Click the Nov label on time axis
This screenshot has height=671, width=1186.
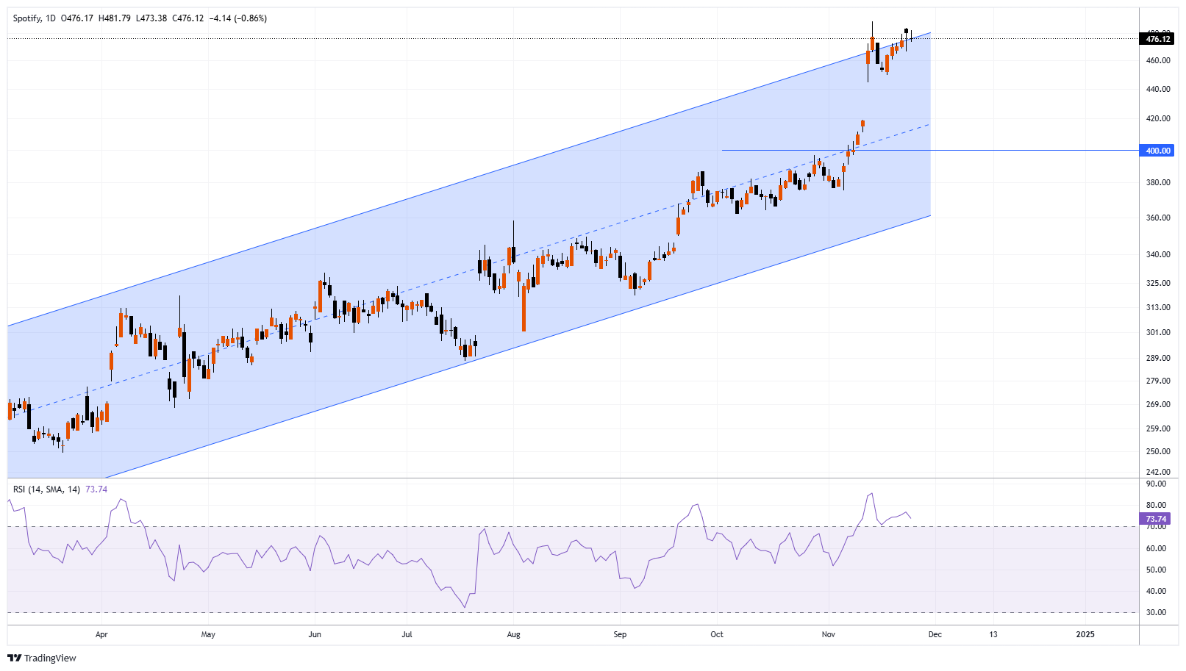(829, 634)
